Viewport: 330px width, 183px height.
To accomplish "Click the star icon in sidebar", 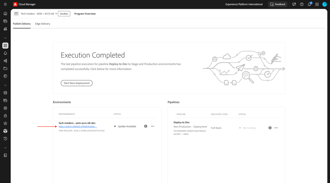I will pyautogui.click(x=5, y=123).
